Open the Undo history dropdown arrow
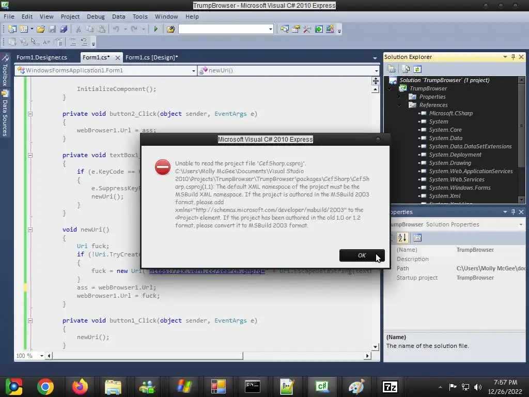Viewport: 529px width, 397px height. click(x=125, y=29)
